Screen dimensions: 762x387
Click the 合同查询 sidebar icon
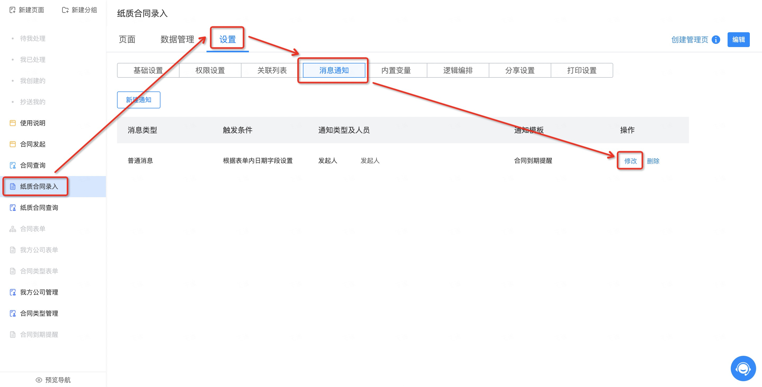click(13, 165)
